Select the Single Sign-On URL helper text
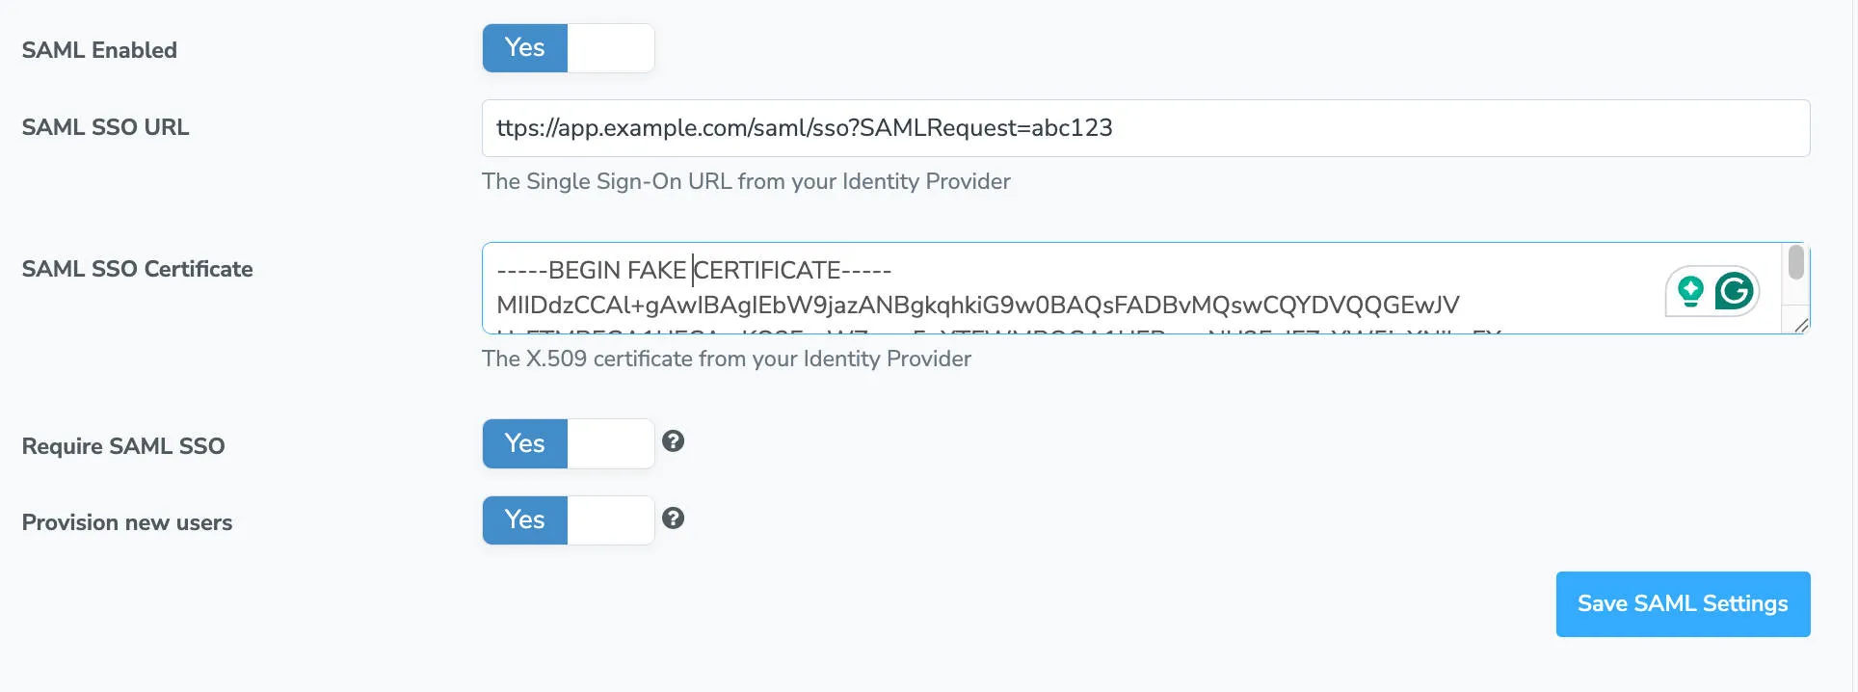Screen dimensions: 1858x692 [x=747, y=181]
